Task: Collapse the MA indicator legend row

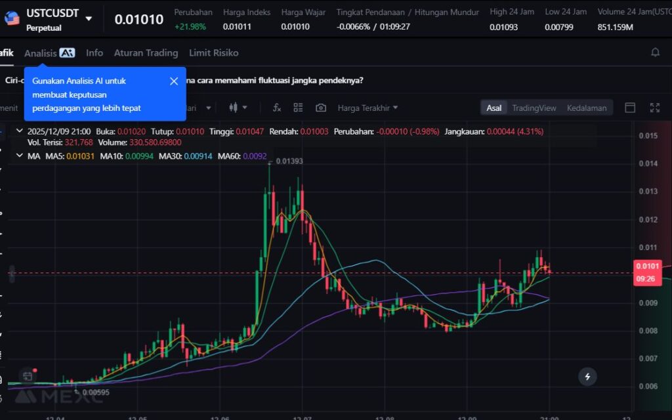Action: pos(18,156)
